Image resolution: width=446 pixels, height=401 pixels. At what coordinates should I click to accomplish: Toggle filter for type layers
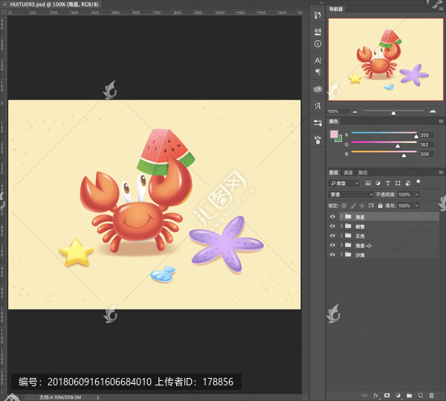(x=388, y=183)
